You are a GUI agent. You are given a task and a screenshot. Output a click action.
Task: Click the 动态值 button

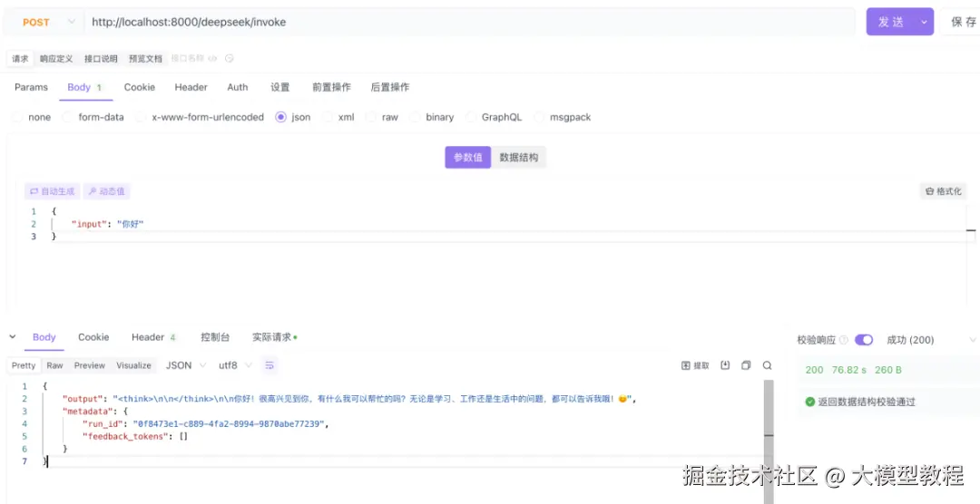coord(106,191)
